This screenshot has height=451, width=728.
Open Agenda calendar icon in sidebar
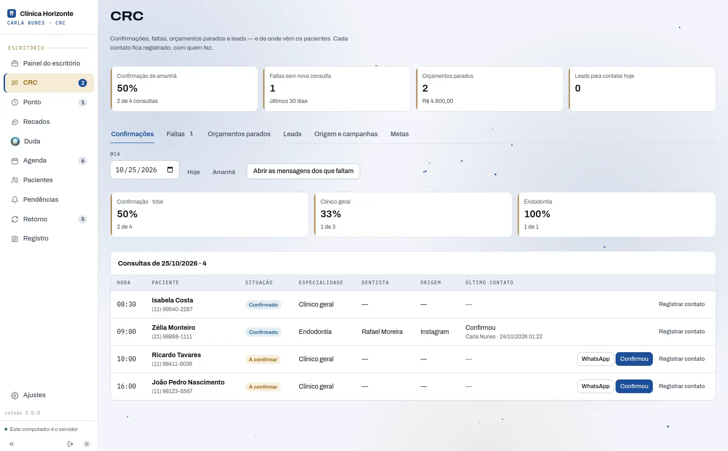[x=15, y=161]
